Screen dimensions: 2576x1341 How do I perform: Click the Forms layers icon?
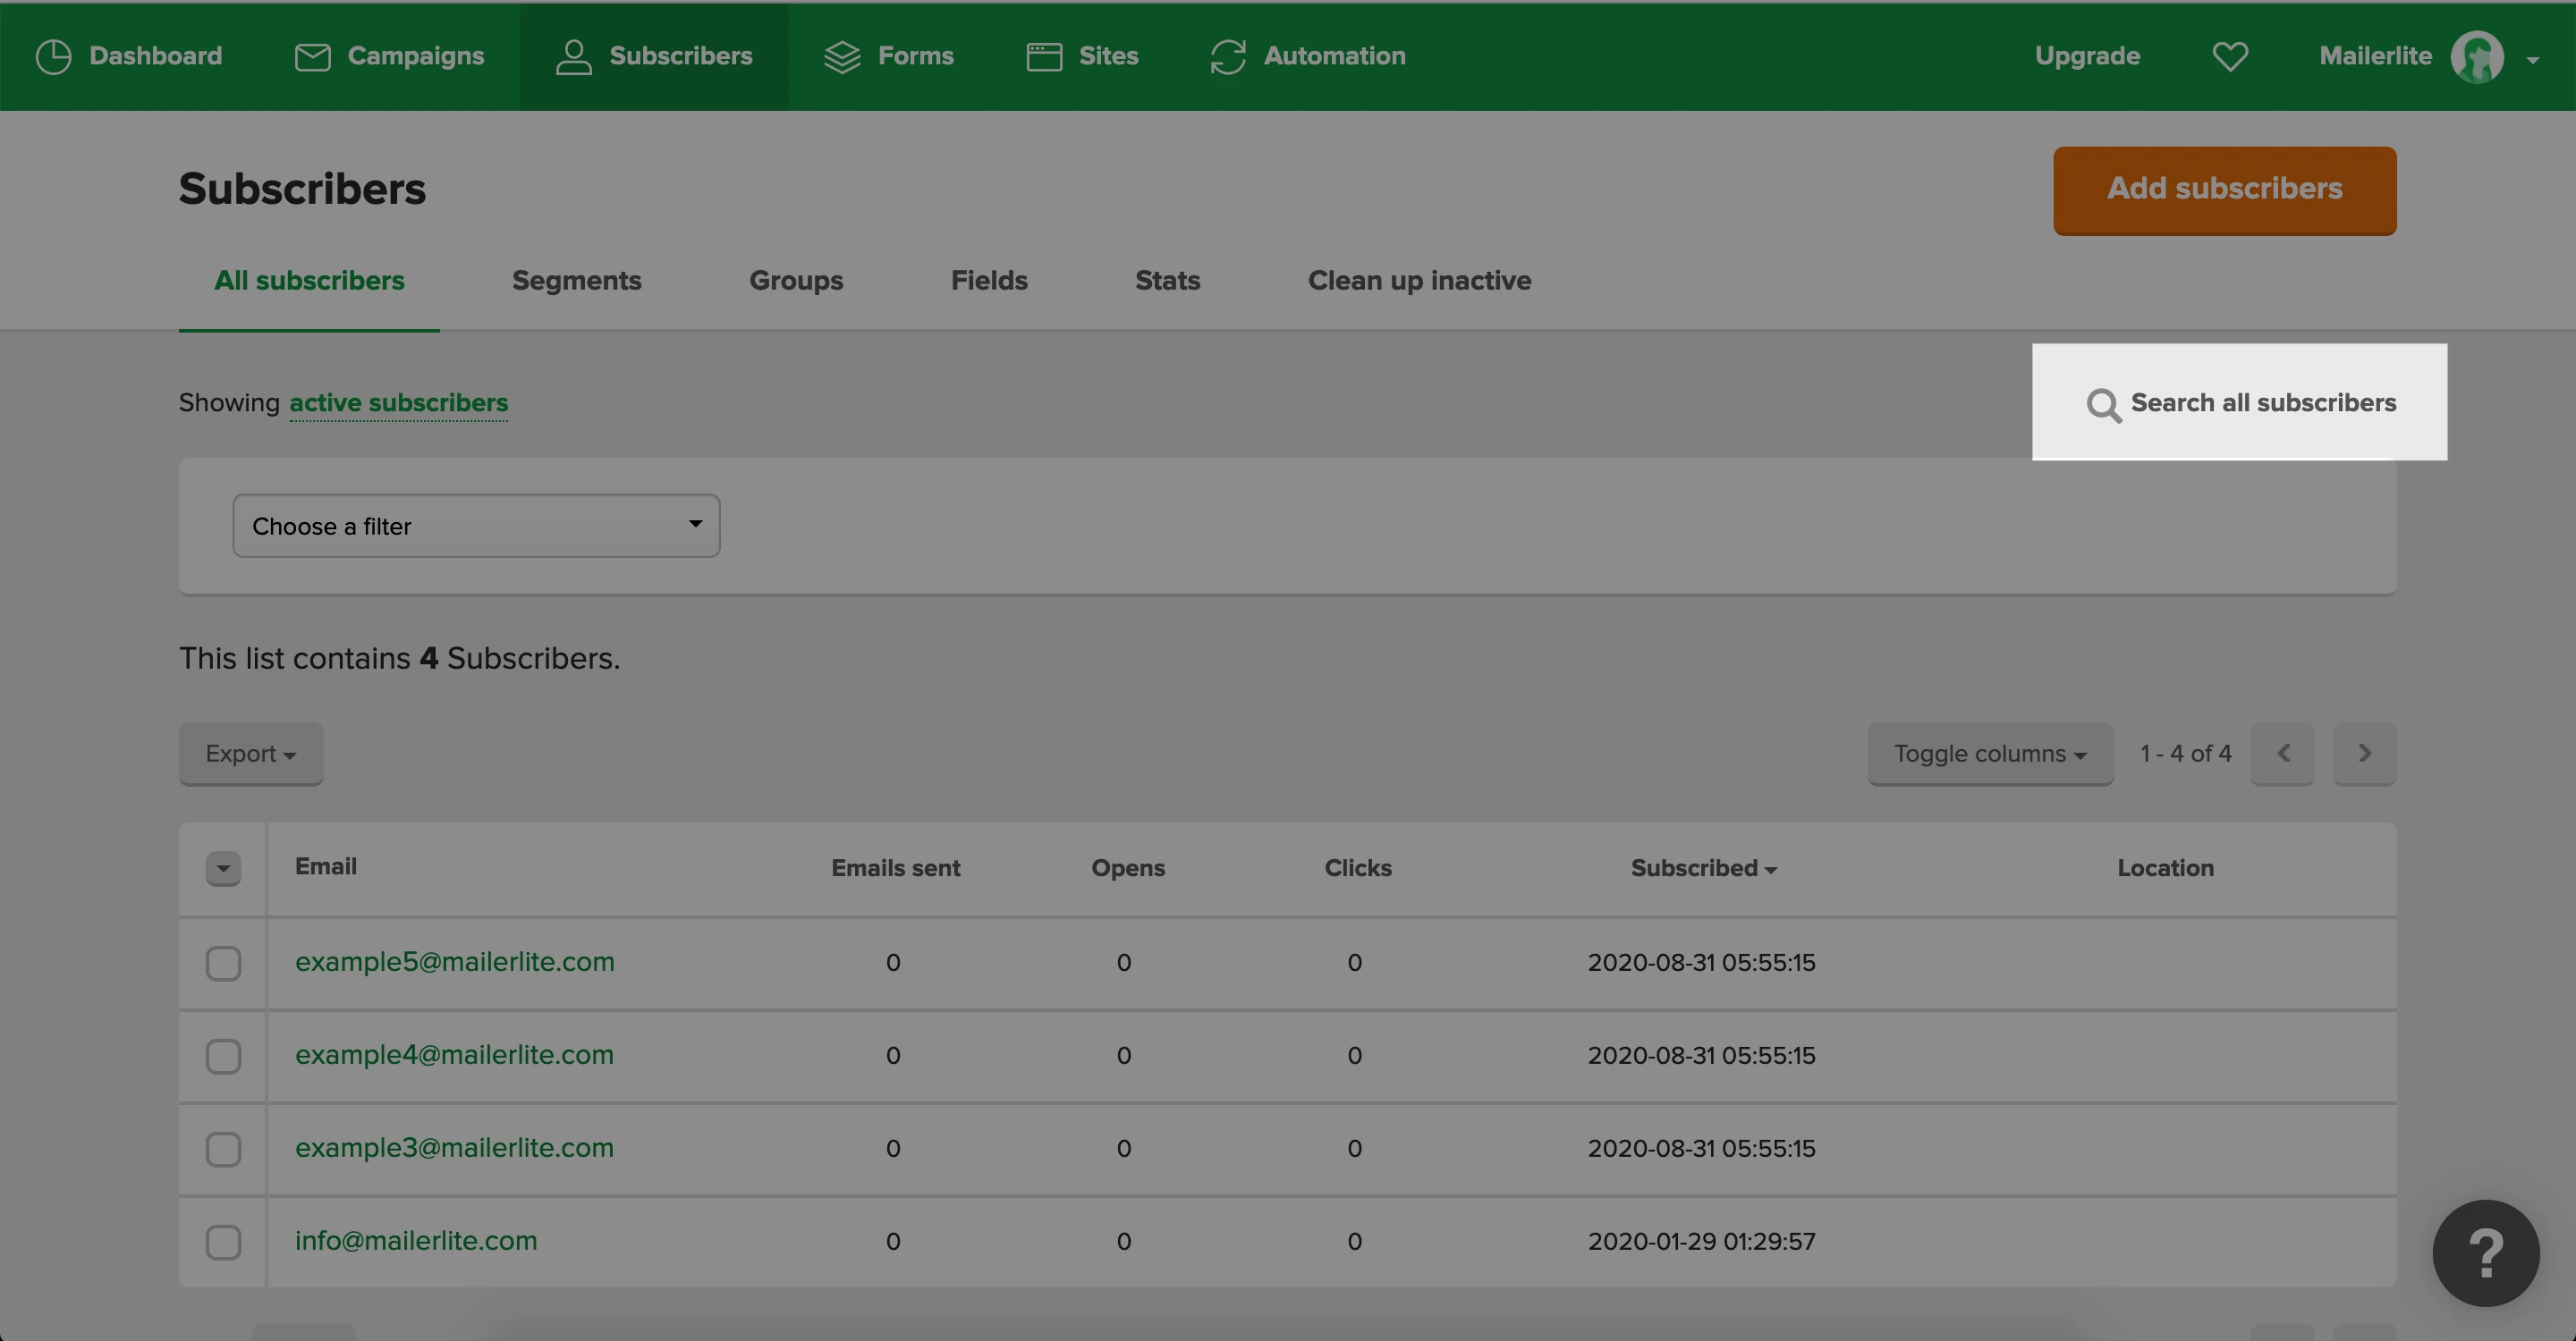(x=842, y=57)
